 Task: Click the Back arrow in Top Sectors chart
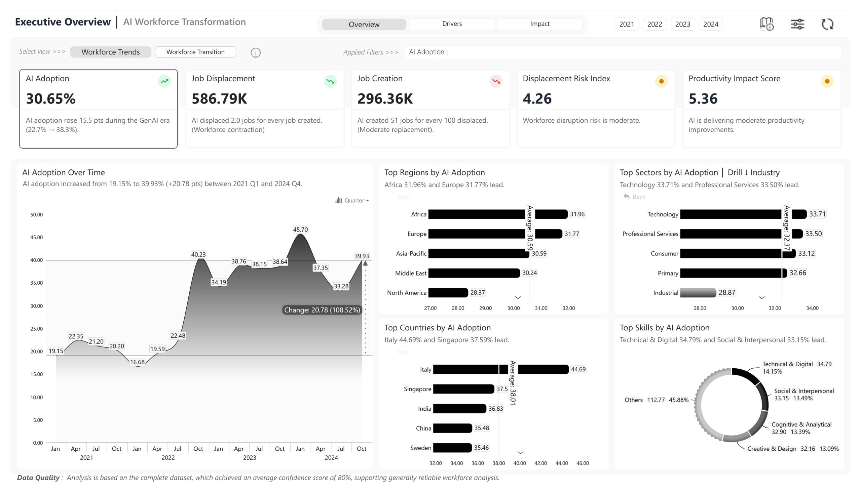click(x=627, y=197)
